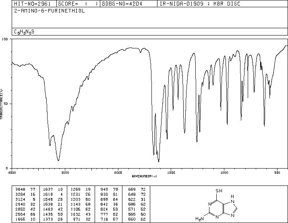Image resolution: width=288 pixels, height=223 pixels.
Task: Select the 1143 wavenumber in the peak table
Action: pos(75,204)
